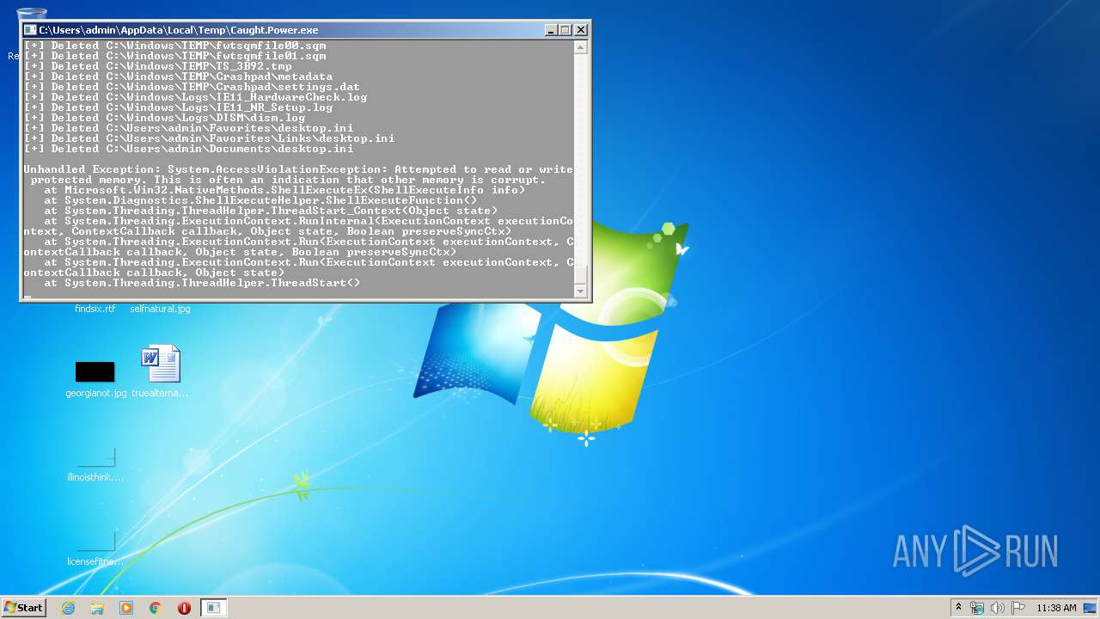Image resolution: width=1100 pixels, height=619 pixels.
Task: Open the red Opera icon in the taskbar
Action: pos(184,608)
